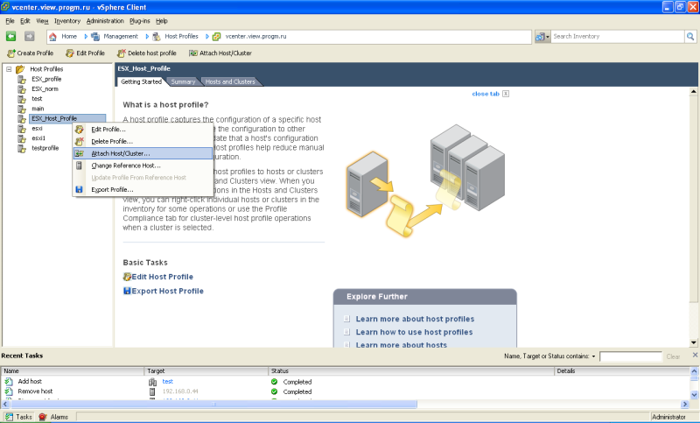
Task: Click the Management icon in breadcrumb
Action: pos(95,37)
